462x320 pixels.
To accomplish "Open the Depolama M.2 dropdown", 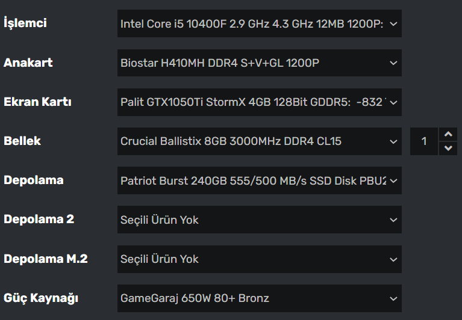I will (x=253, y=259).
